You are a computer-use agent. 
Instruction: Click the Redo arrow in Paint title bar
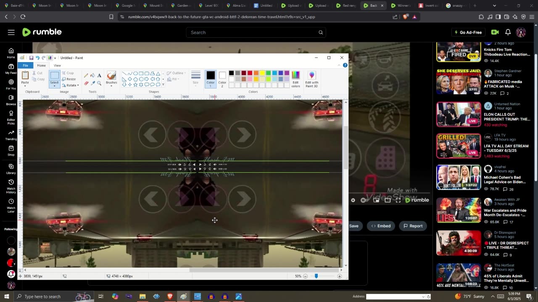pos(44,58)
